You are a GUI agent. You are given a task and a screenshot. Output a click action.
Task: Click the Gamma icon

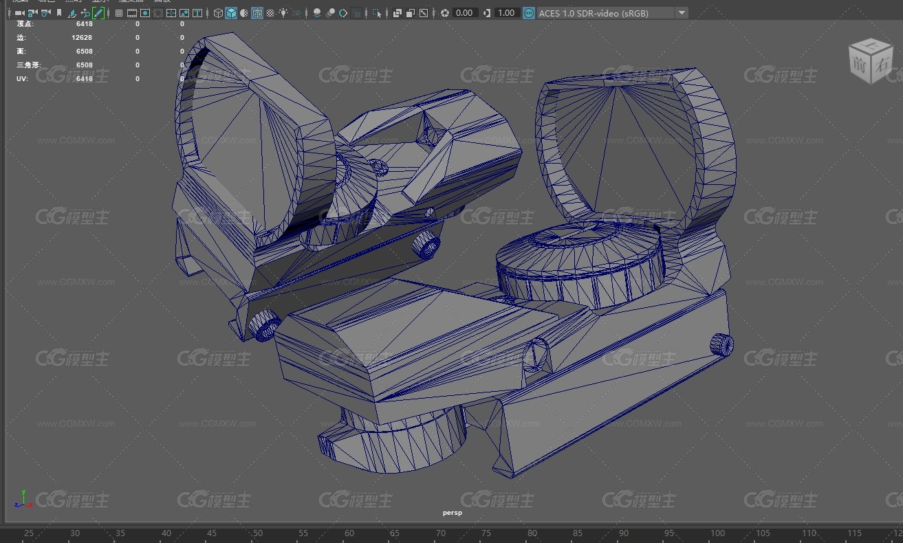coord(487,13)
